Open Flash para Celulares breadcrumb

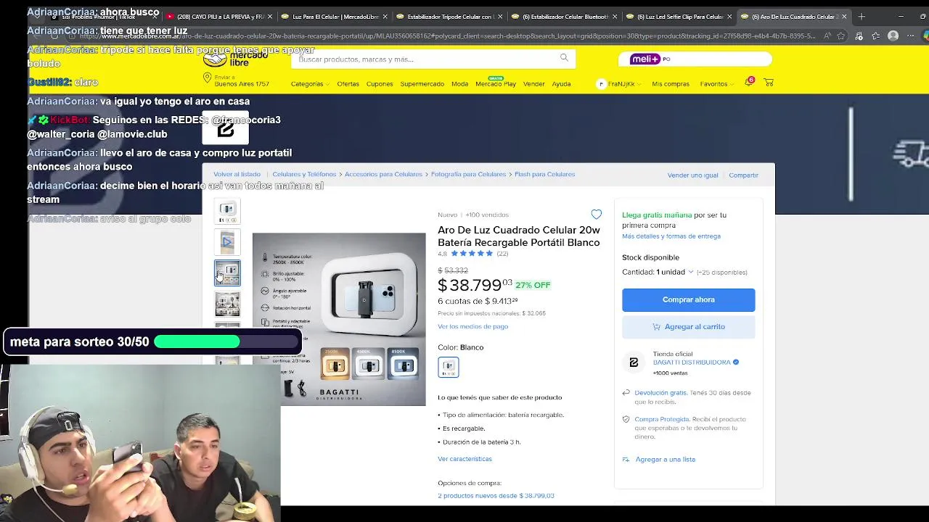[544, 175]
